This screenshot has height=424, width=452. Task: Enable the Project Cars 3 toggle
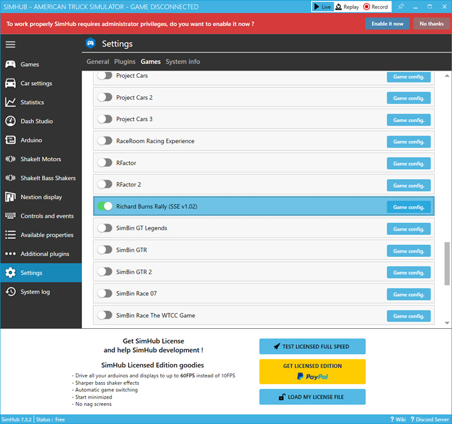[x=104, y=119]
